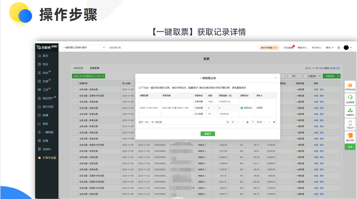Open the 工资 payroll sidebar item

click(44, 90)
